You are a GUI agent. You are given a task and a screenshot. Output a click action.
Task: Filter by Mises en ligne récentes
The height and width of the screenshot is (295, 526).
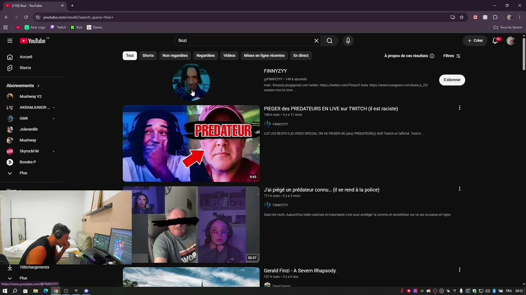point(264,56)
